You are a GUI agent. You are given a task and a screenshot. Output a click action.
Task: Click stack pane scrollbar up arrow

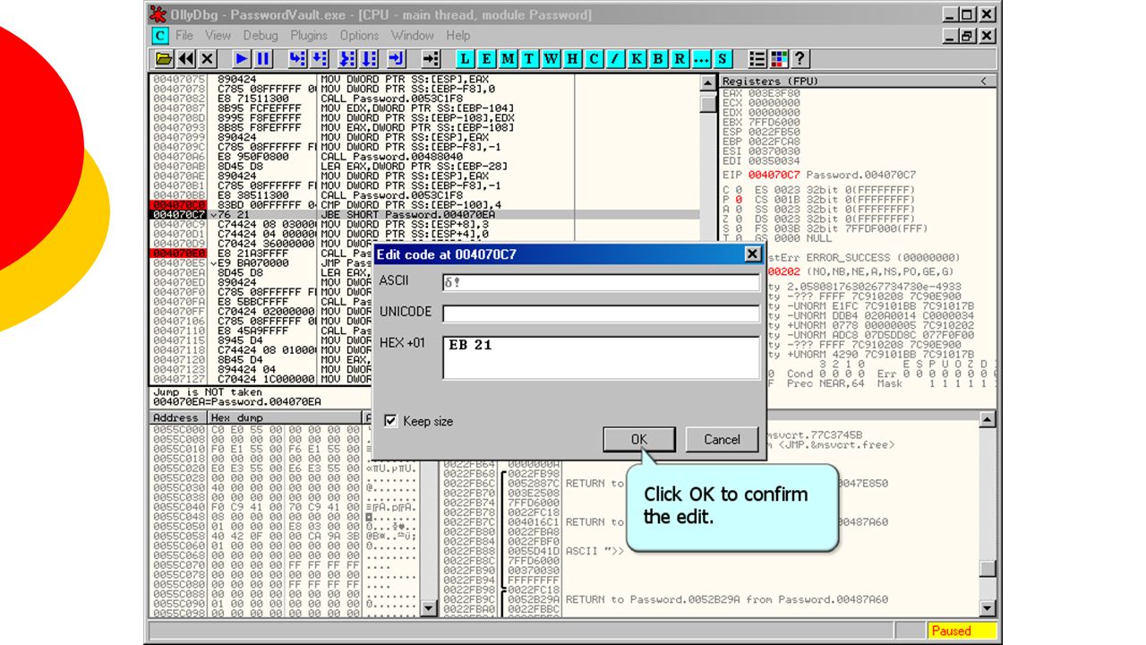point(988,419)
